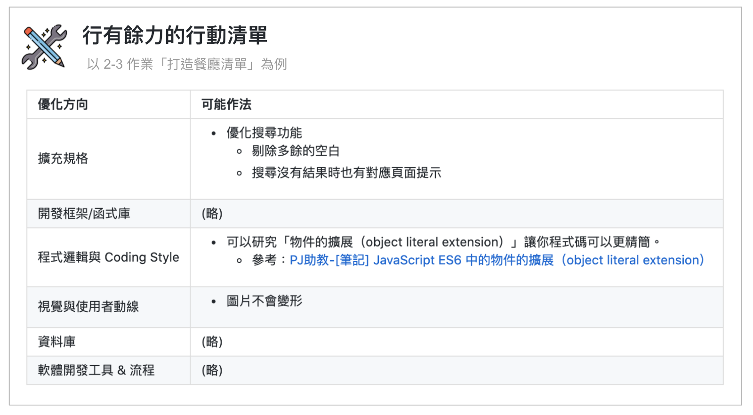Click the 剔除多餘的空白 sub-bullet
This screenshot has width=753, height=415.
click(296, 151)
